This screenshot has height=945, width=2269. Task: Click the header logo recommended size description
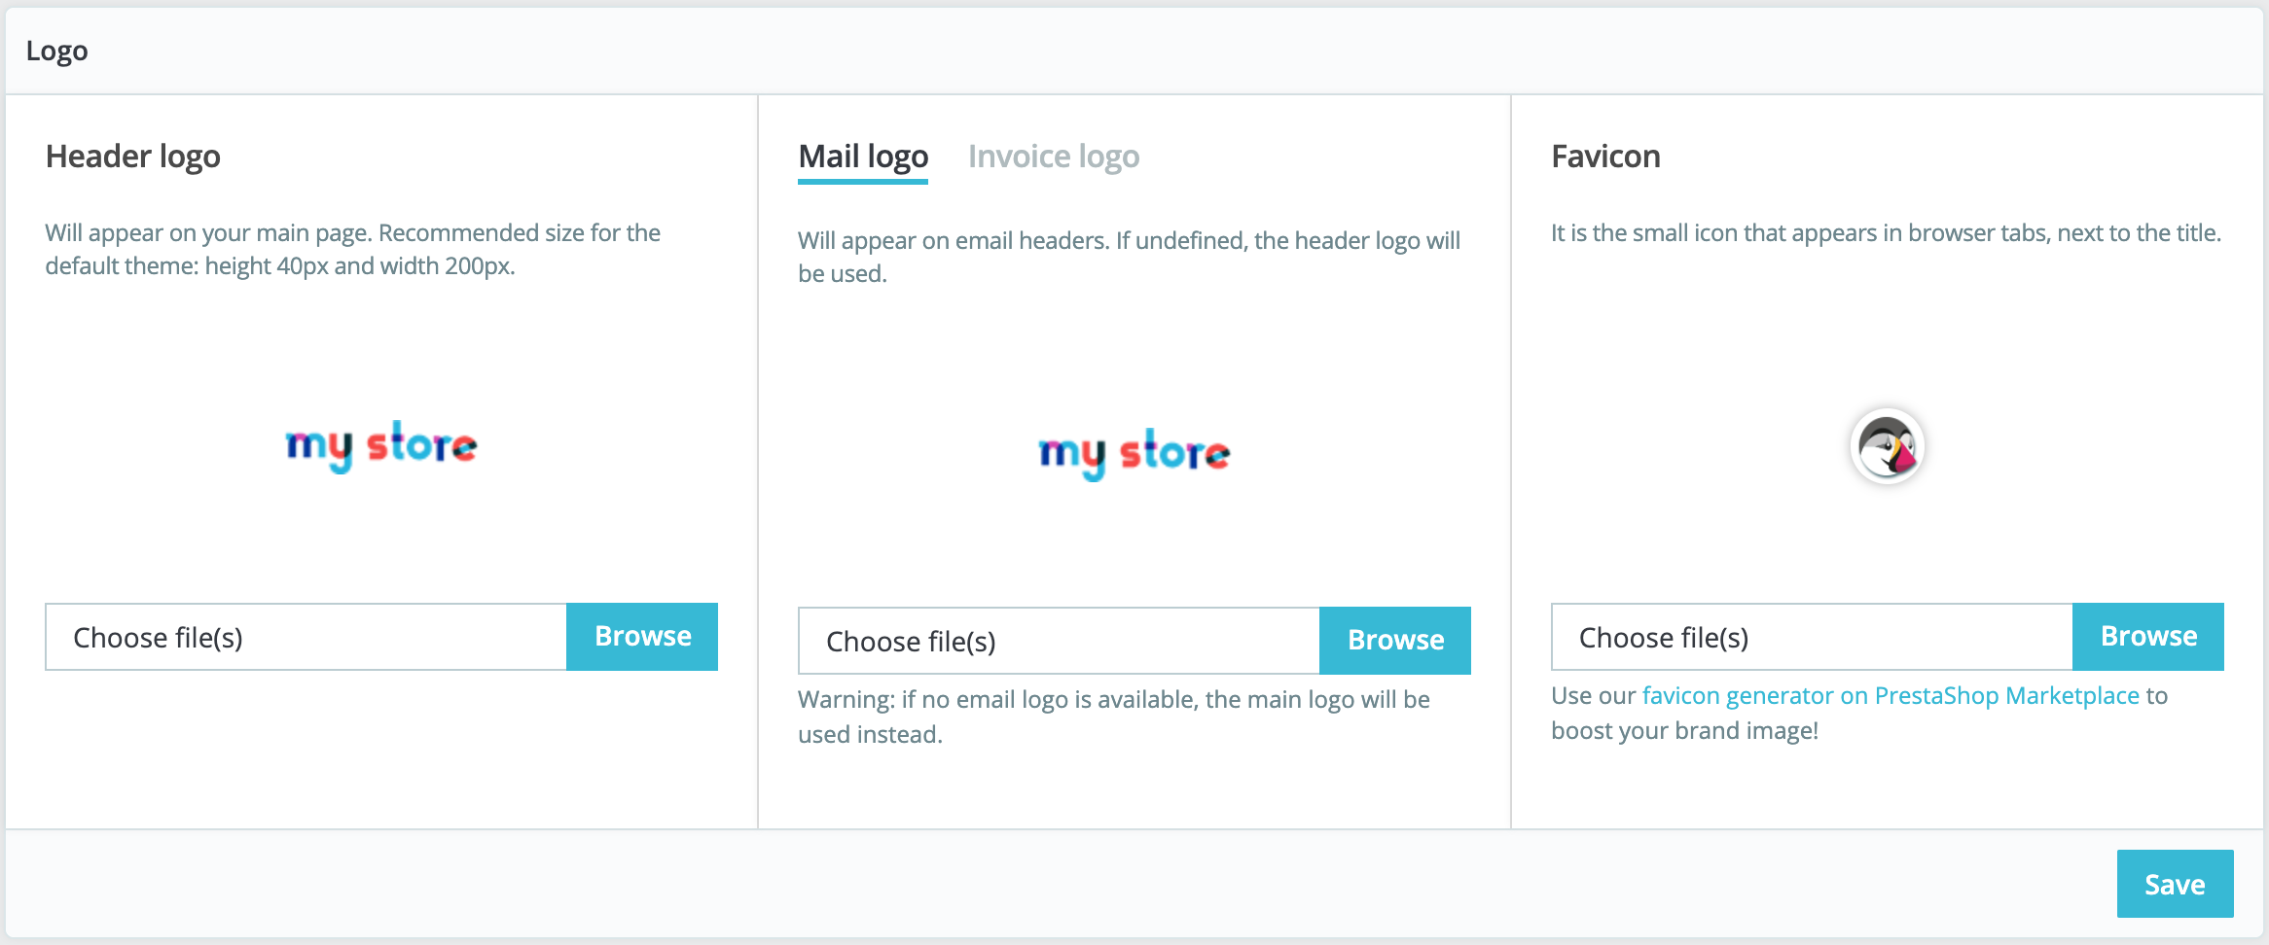[352, 249]
